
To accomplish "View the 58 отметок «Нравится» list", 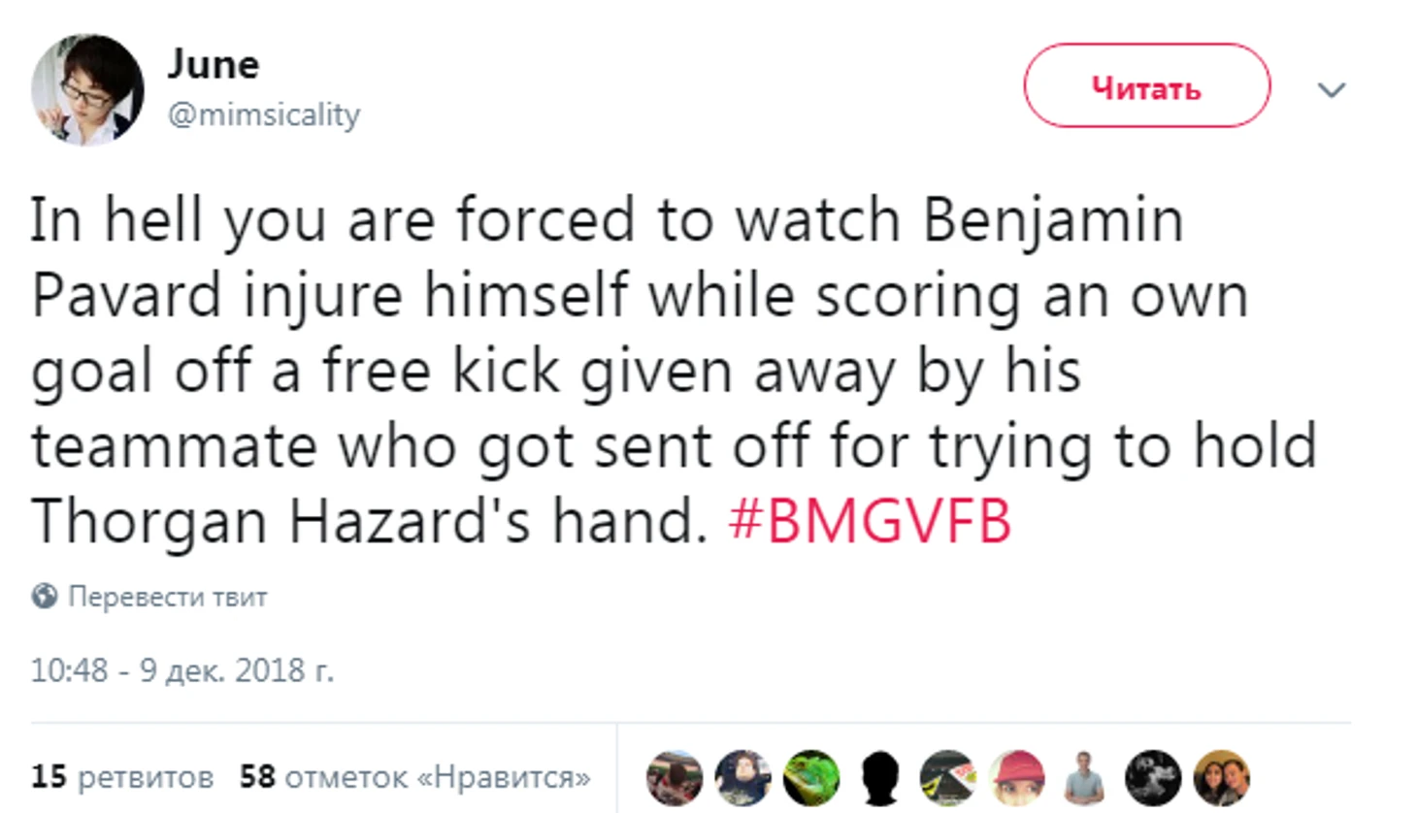I will pos(414,776).
